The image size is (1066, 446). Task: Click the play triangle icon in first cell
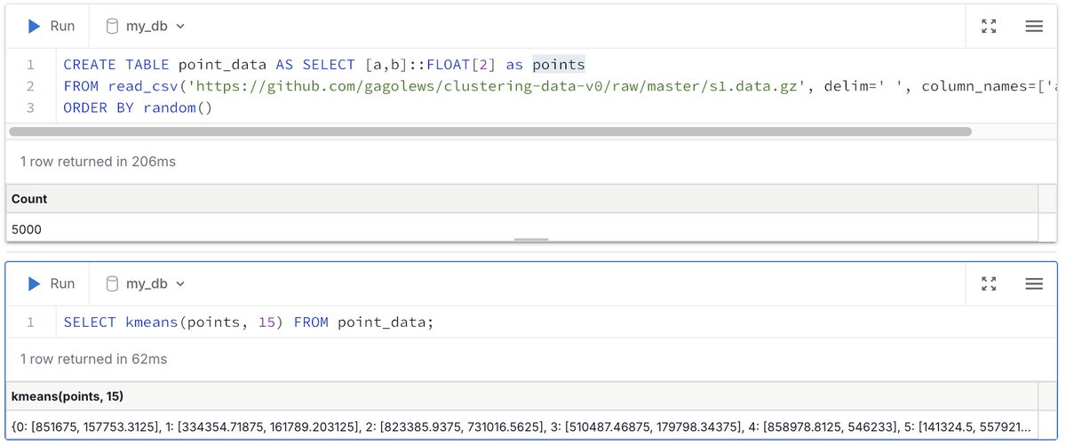point(35,26)
